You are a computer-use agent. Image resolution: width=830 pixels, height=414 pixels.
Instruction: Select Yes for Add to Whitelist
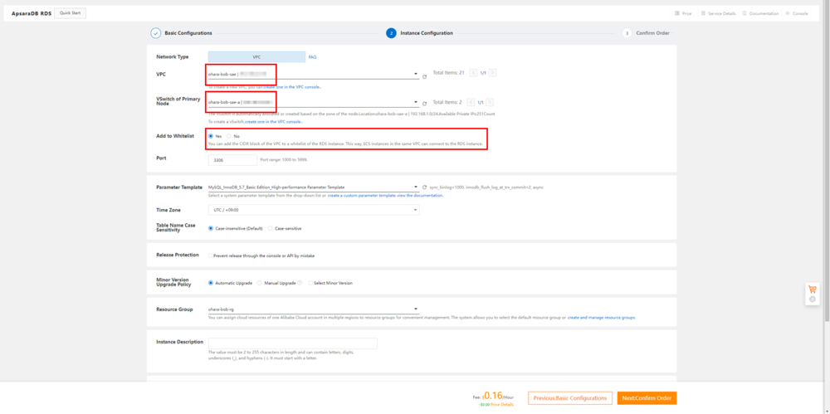(211, 136)
